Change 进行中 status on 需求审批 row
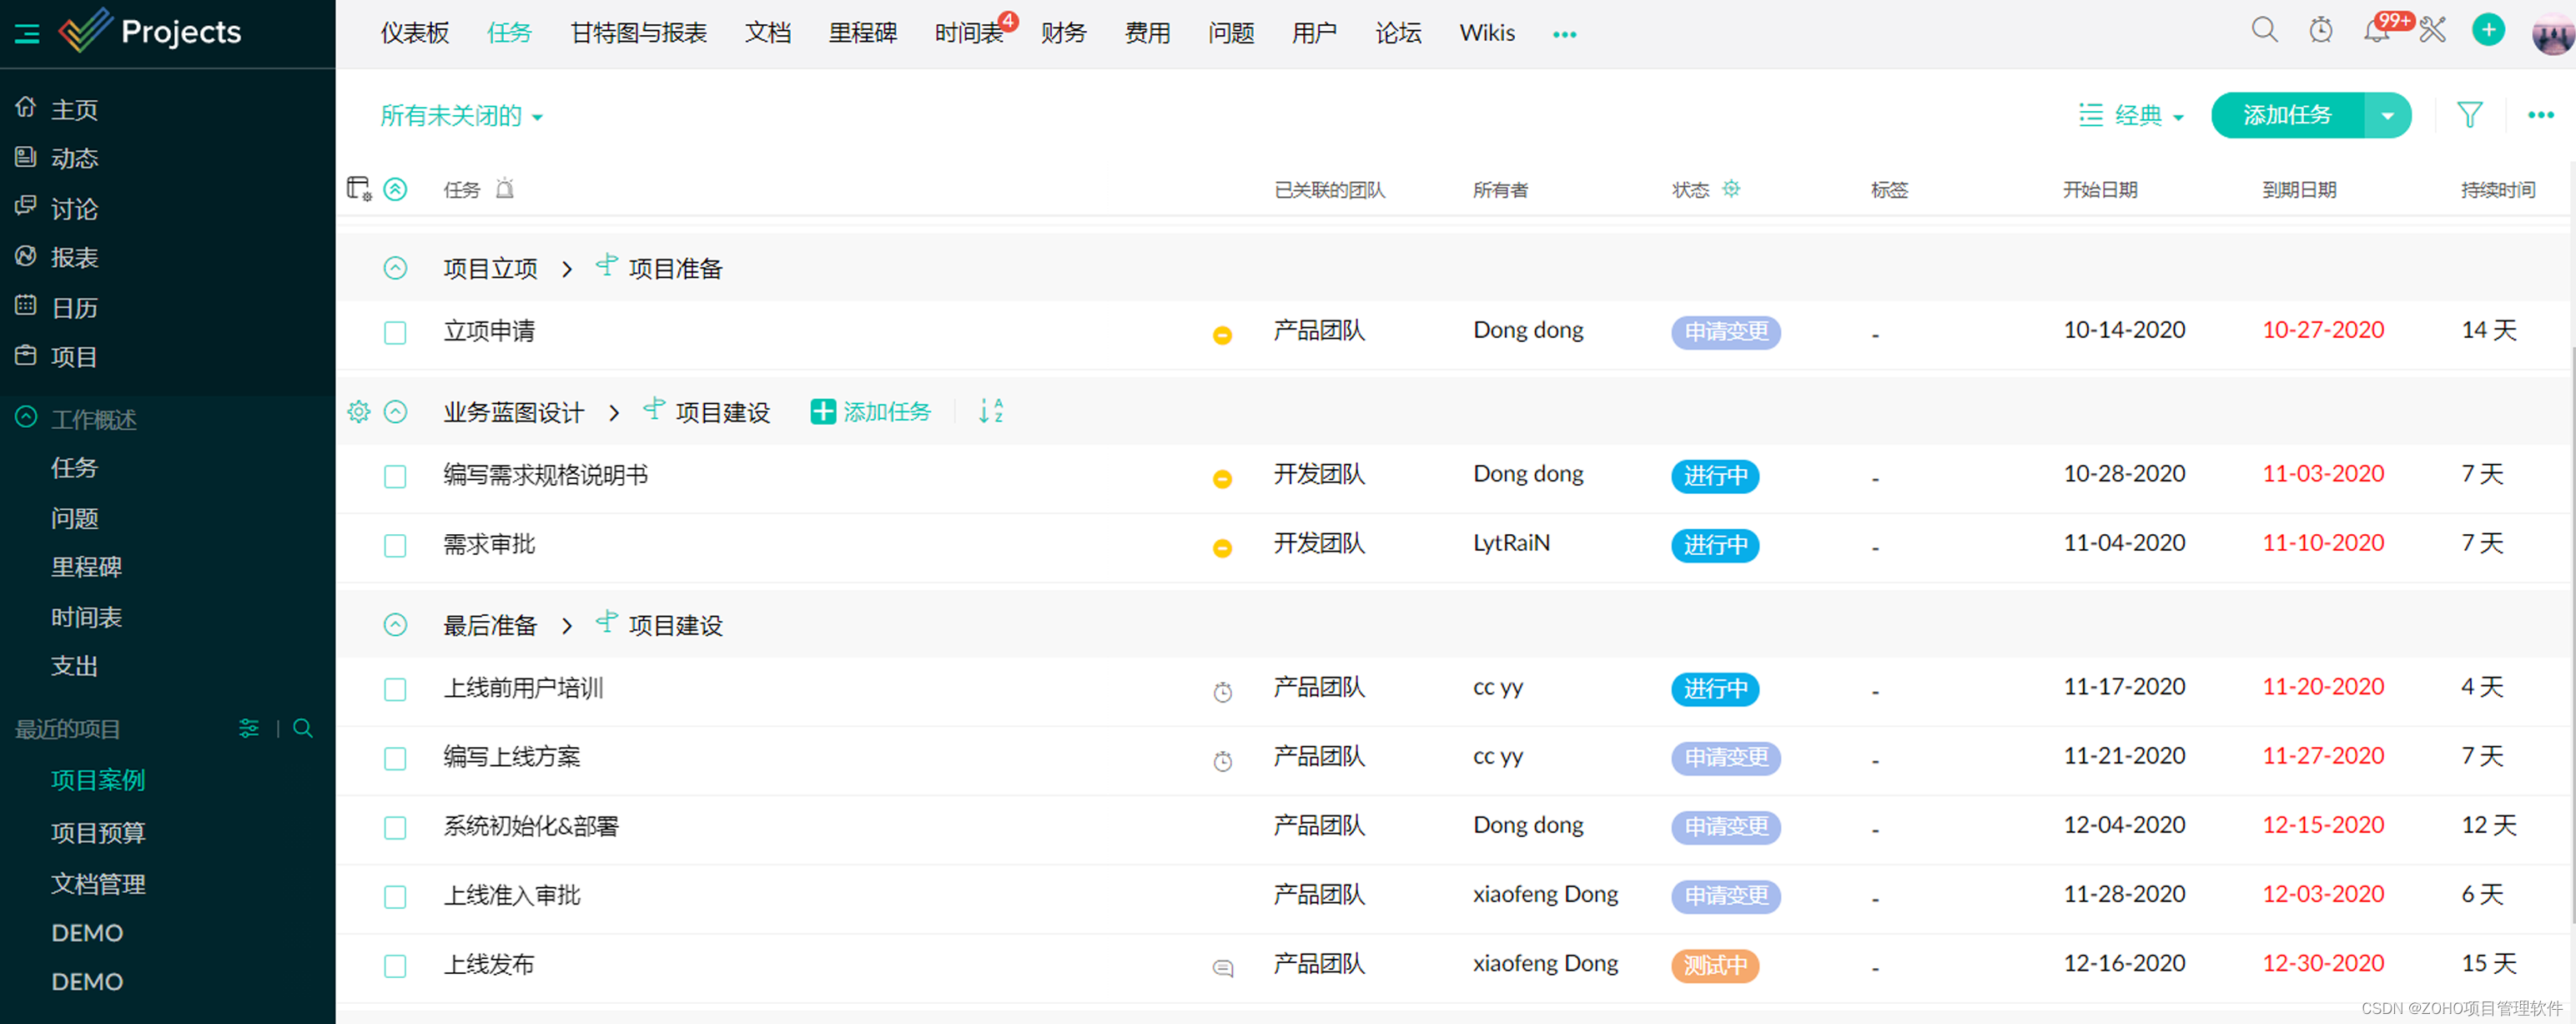The height and width of the screenshot is (1024, 2576). 1714,545
